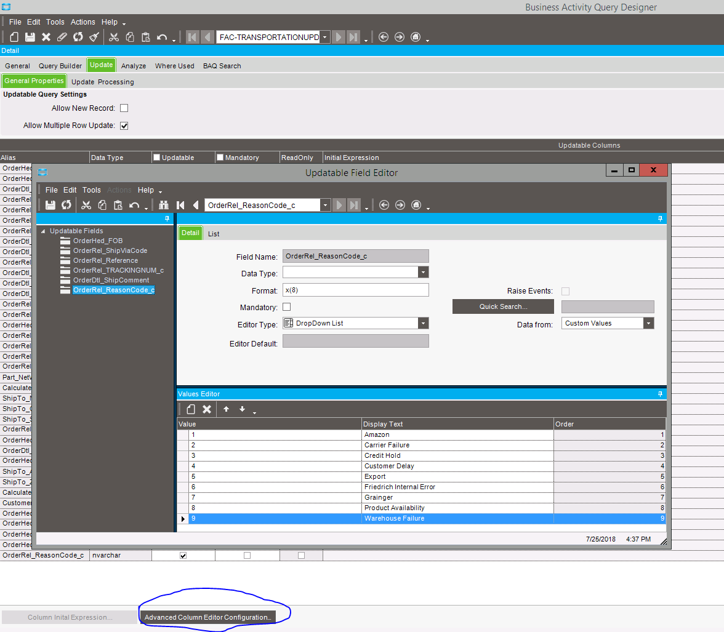Save the updatable field editor changes

(x=50, y=205)
